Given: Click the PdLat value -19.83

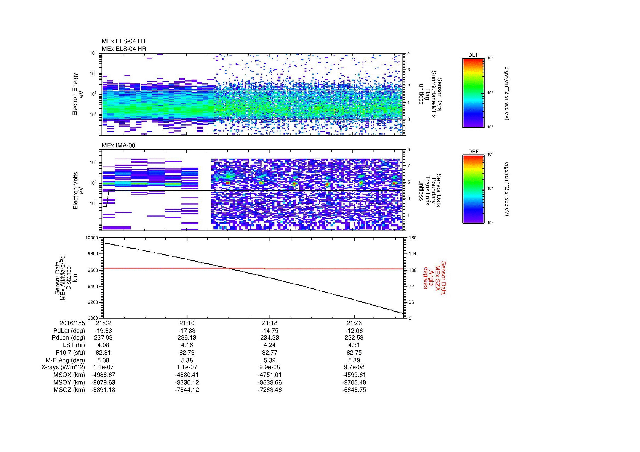Looking at the screenshot, I should click(x=103, y=331).
